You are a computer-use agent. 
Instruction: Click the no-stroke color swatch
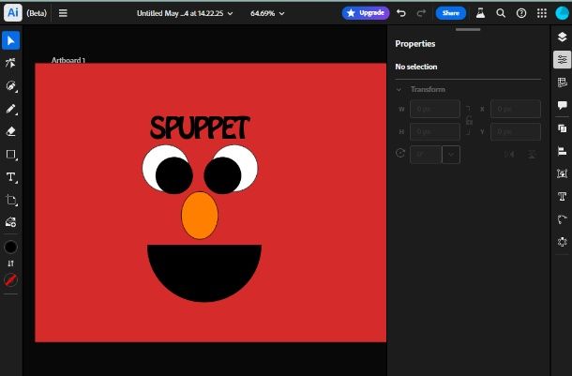coord(10,279)
